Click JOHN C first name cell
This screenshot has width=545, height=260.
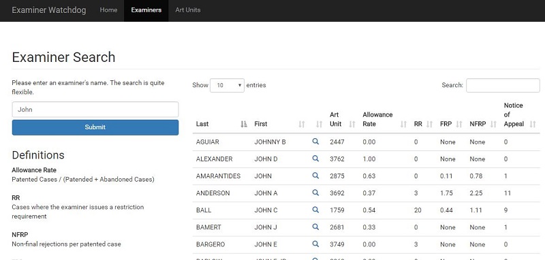point(266,210)
